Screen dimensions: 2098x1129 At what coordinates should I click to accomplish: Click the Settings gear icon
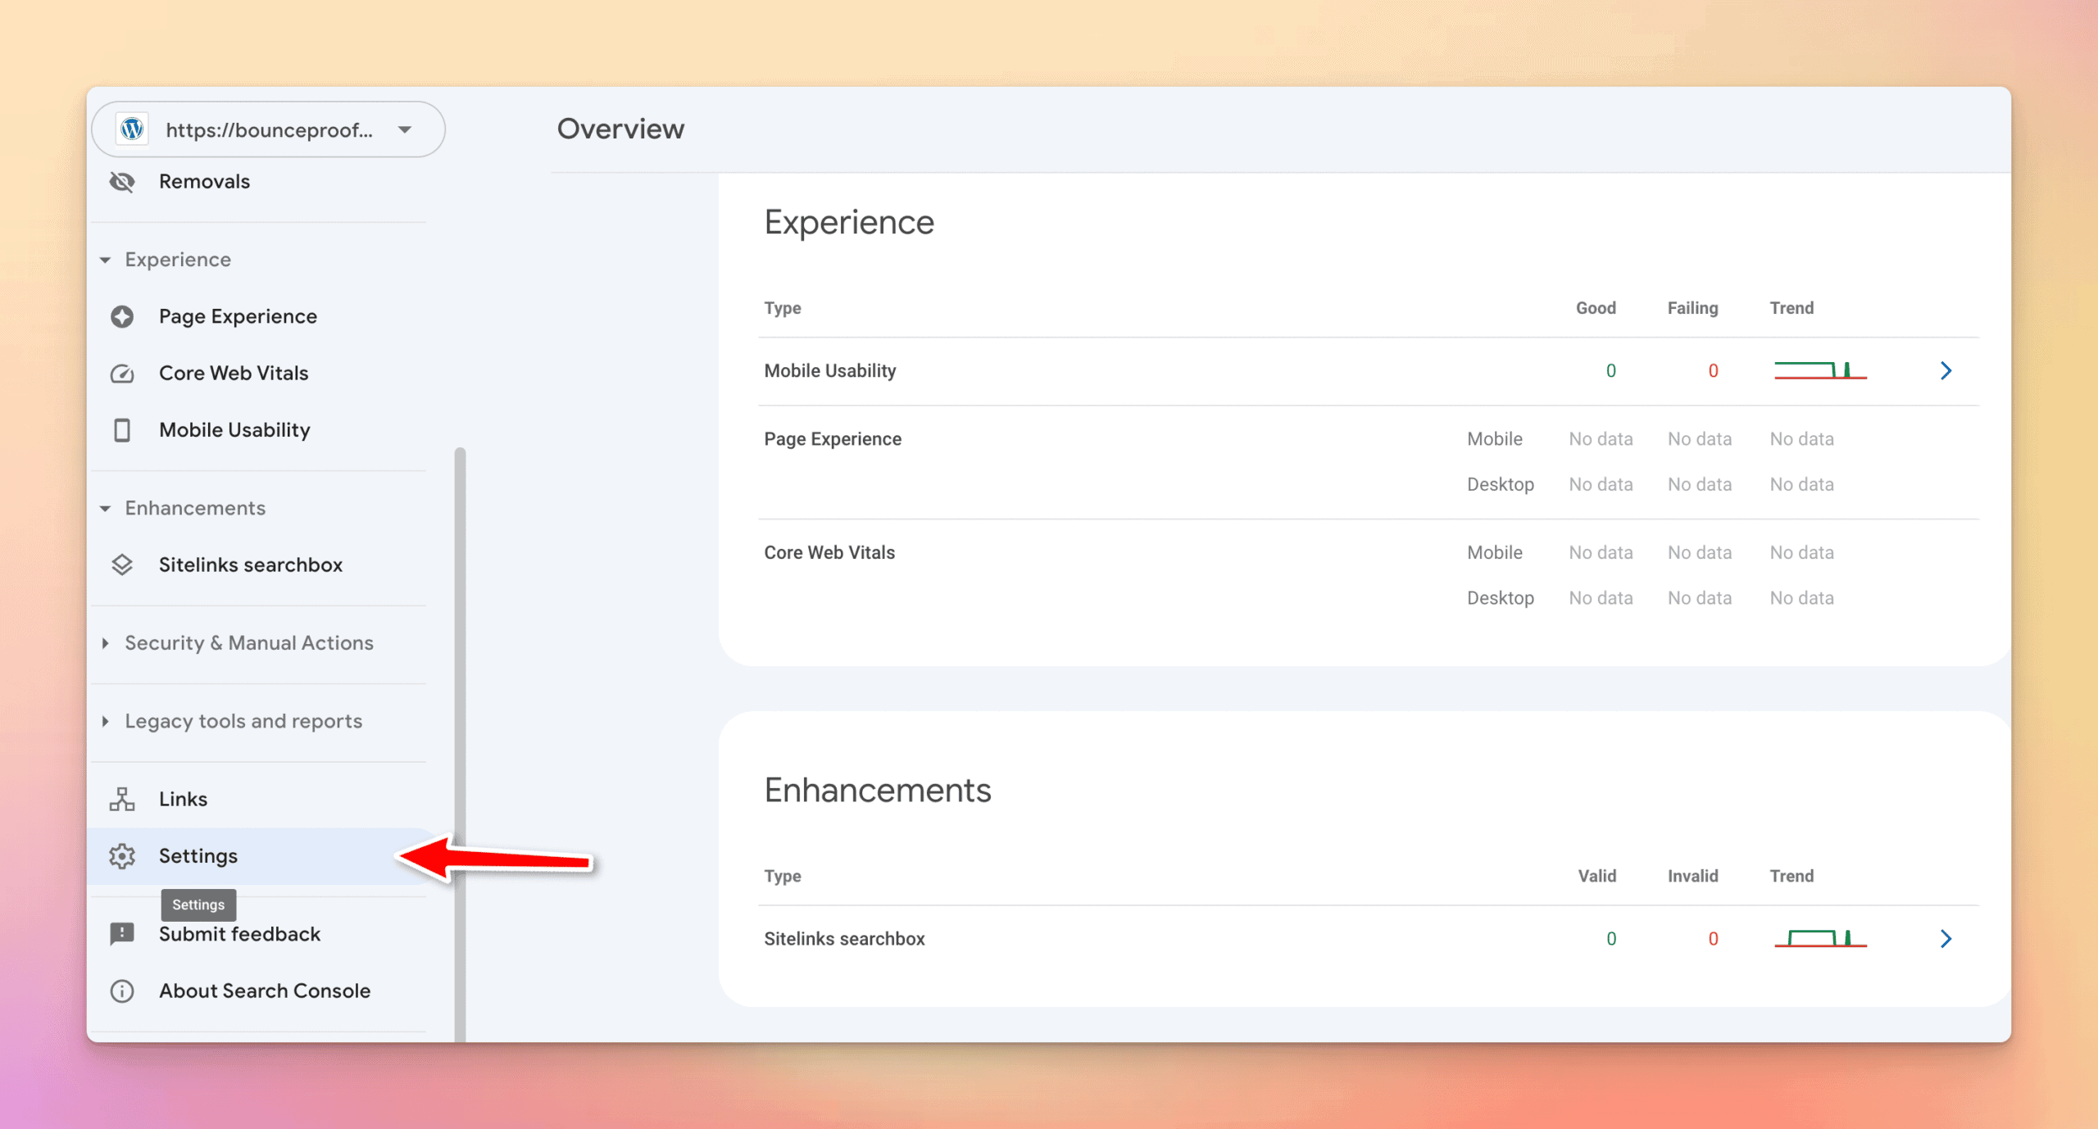pyautogui.click(x=122, y=856)
